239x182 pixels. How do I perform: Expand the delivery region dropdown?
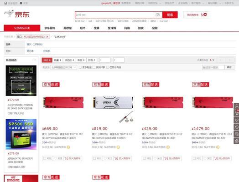tap(64, 67)
